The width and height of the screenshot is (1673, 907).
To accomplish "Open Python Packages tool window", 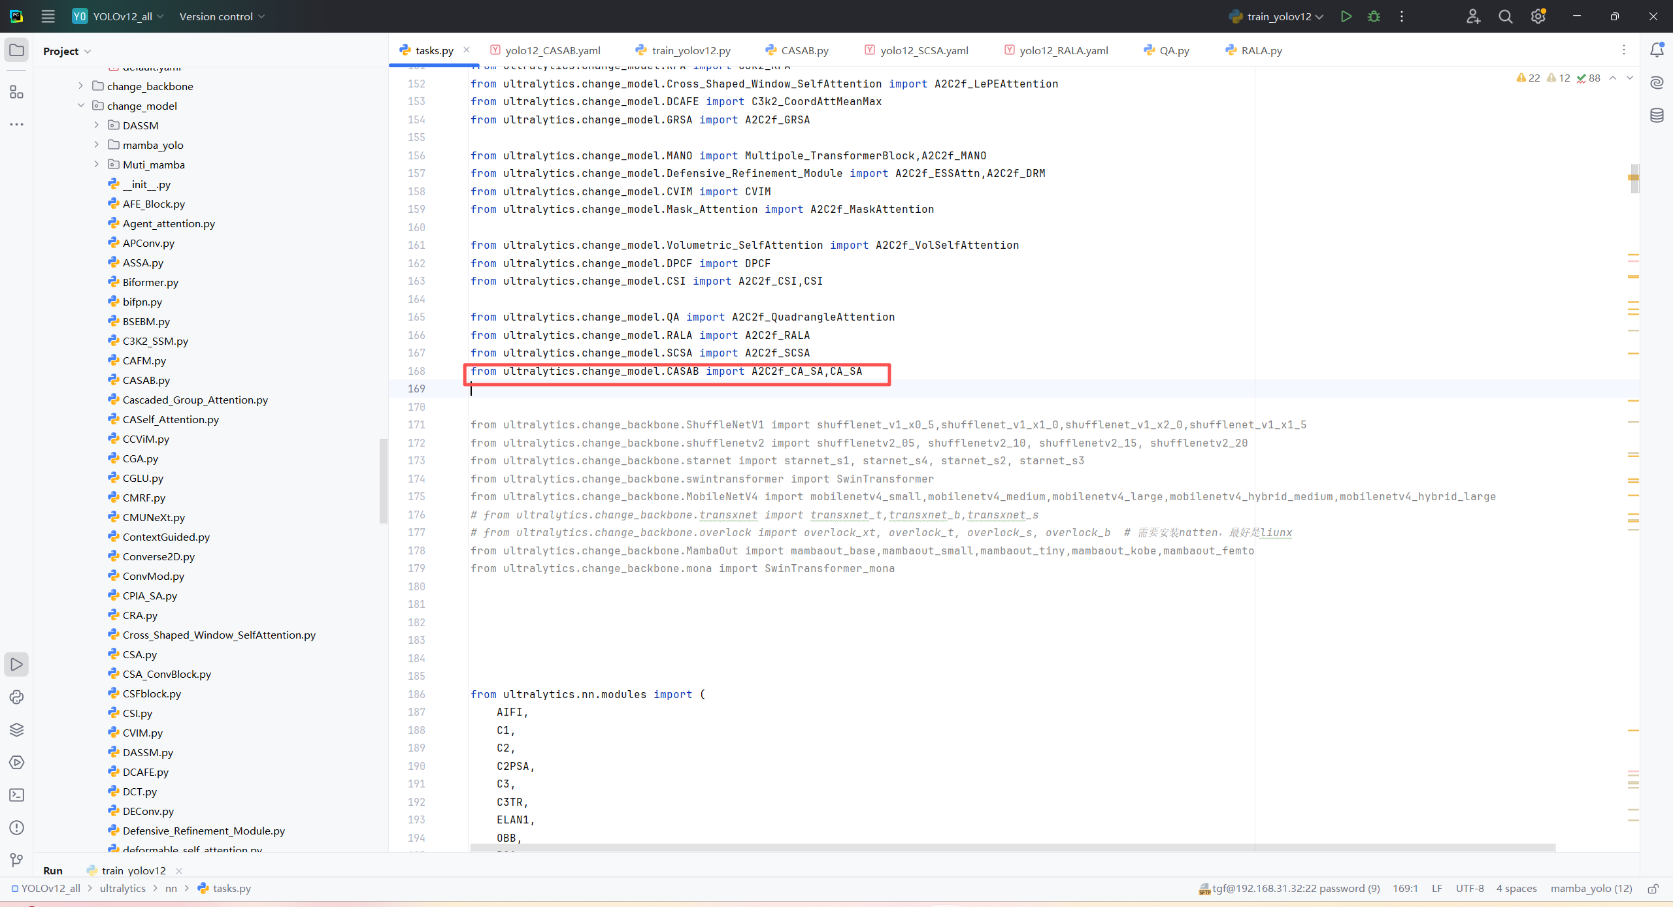I will [x=16, y=729].
